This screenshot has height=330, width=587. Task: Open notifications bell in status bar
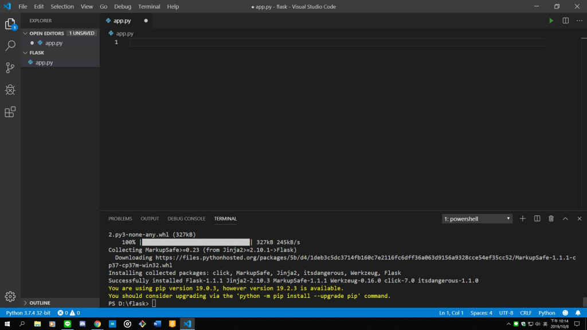coord(578,313)
